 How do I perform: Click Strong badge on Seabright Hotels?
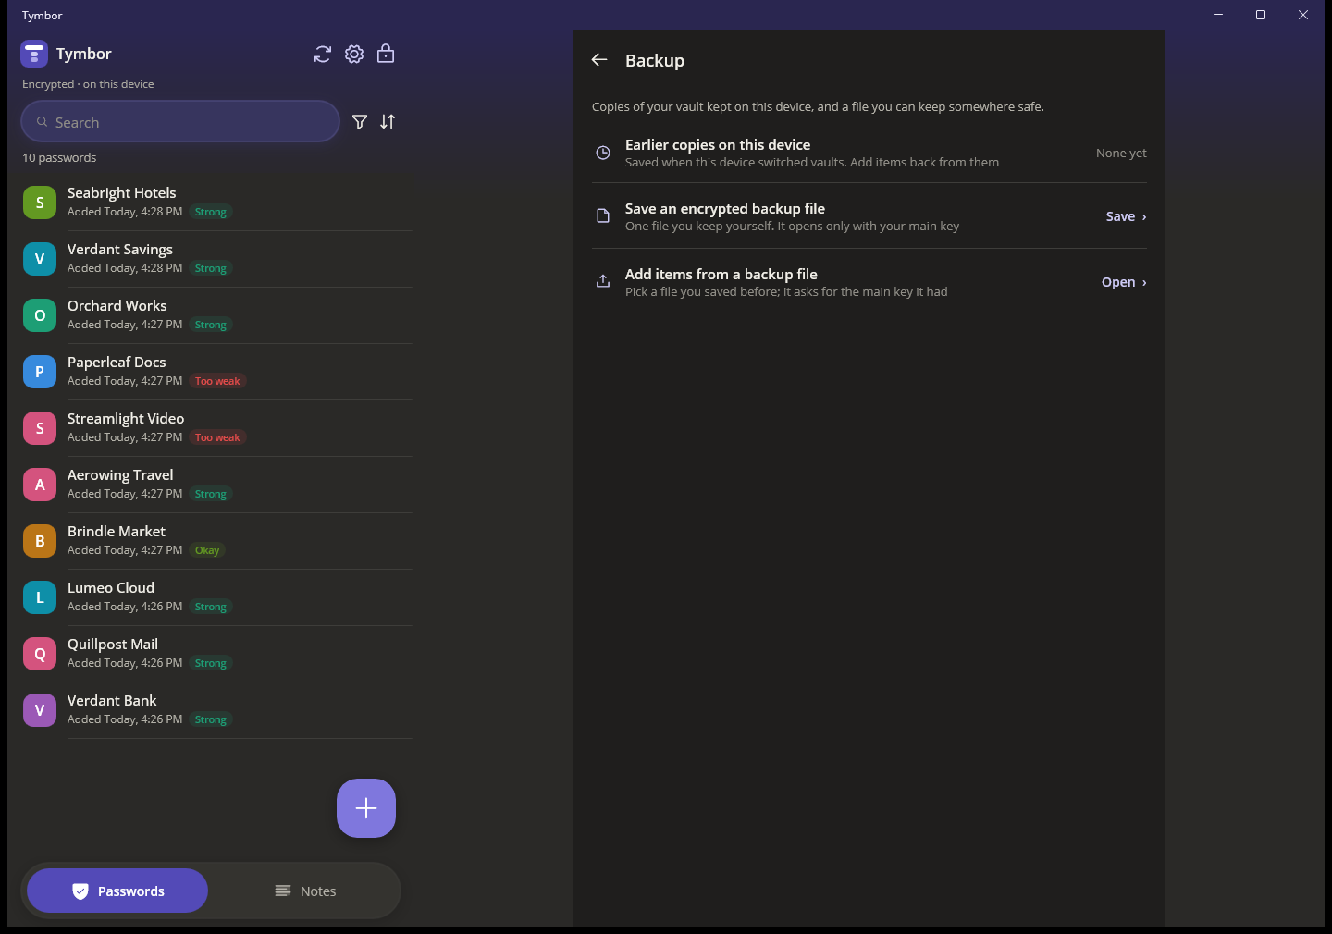click(x=211, y=212)
